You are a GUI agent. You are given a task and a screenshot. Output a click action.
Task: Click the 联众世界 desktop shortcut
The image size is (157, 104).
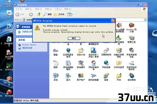click(x=9, y=93)
